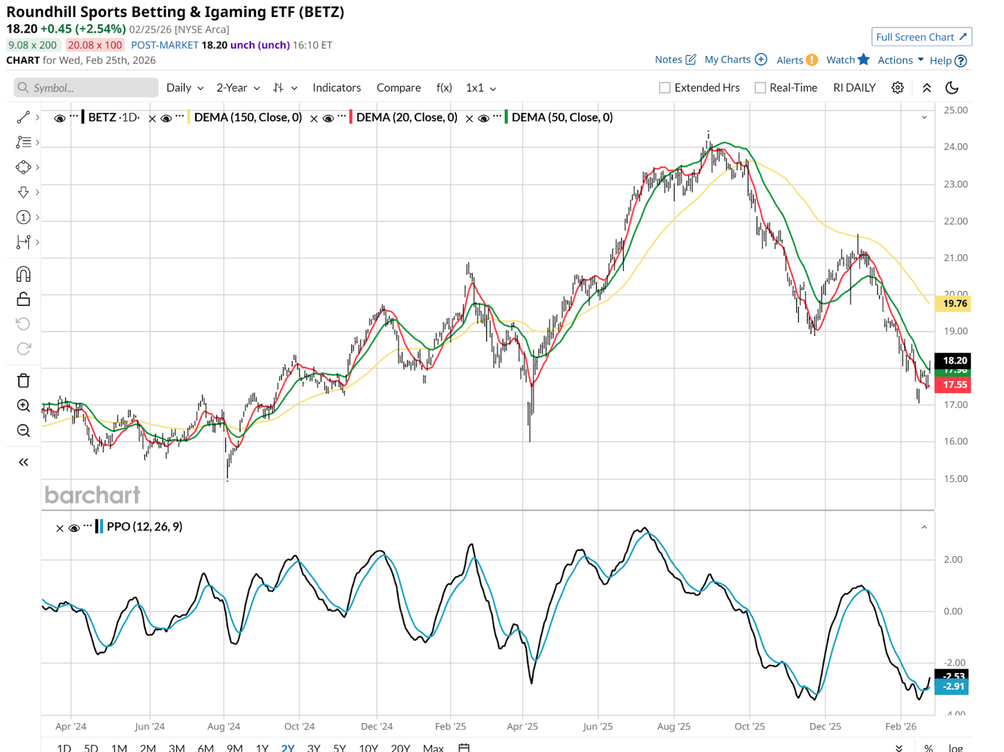Open the Indicators menu
This screenshot has width=1004, height=752.
pos(337,88)
